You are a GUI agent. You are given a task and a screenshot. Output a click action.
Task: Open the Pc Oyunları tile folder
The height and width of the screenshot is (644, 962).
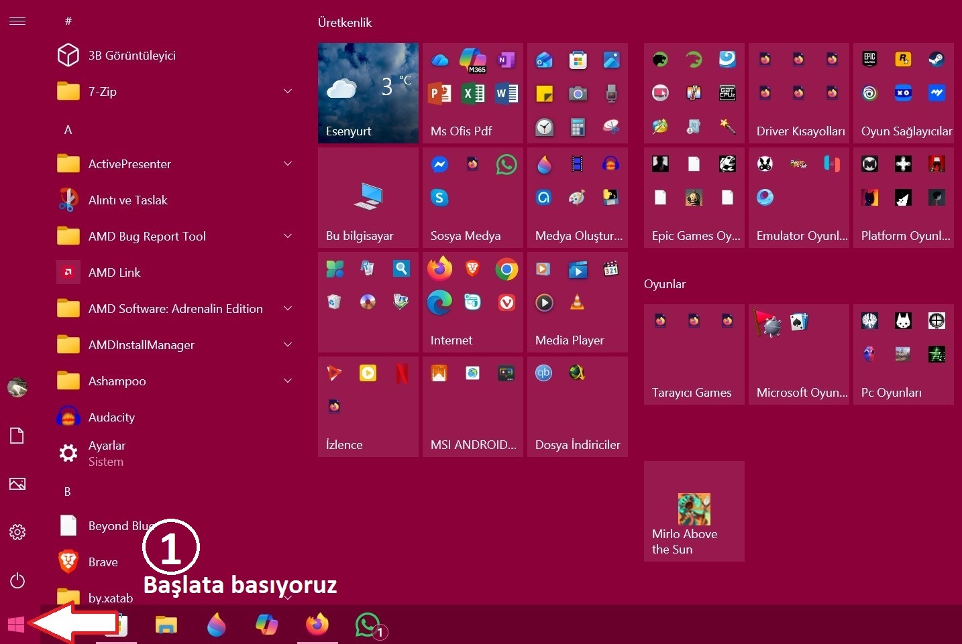(x=904, y=355)
